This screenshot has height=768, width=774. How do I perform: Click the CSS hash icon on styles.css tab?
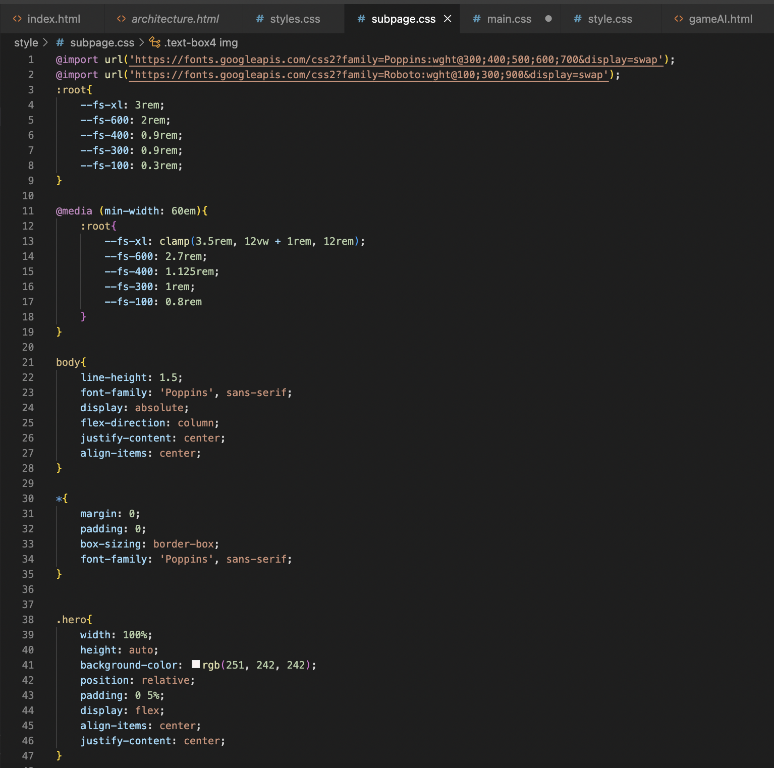[x=260, y=19]
